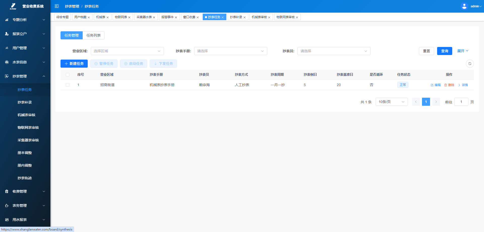484x232 pixels.
Task: Open the 营业区域 dropdown
Action: pyautogui.click(x=127, y=51)
